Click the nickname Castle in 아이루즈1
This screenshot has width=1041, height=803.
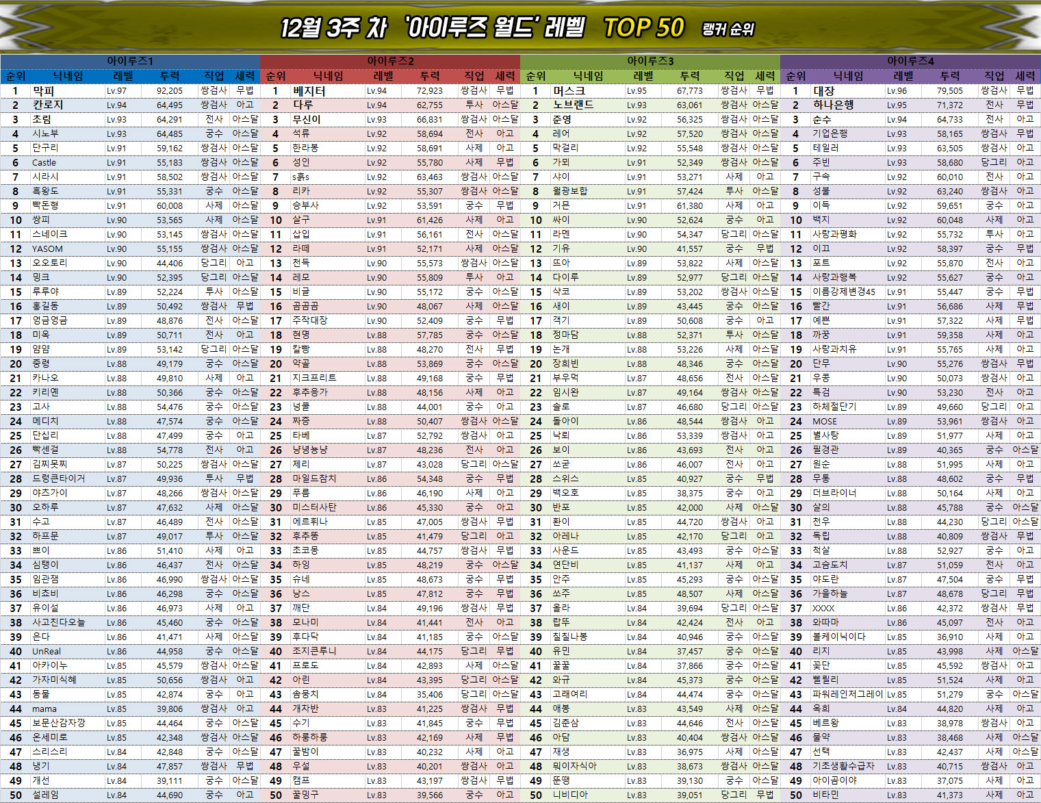44,162
